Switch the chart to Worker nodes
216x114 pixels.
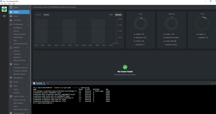[46, 15]
